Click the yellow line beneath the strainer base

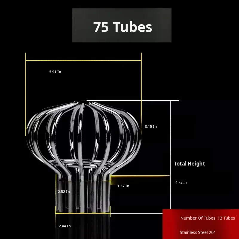tap(83, 213)
